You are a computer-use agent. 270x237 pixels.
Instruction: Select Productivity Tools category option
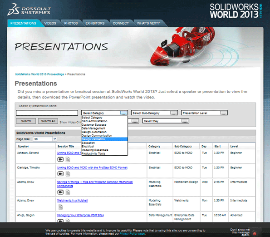click(x=104, y=153)
